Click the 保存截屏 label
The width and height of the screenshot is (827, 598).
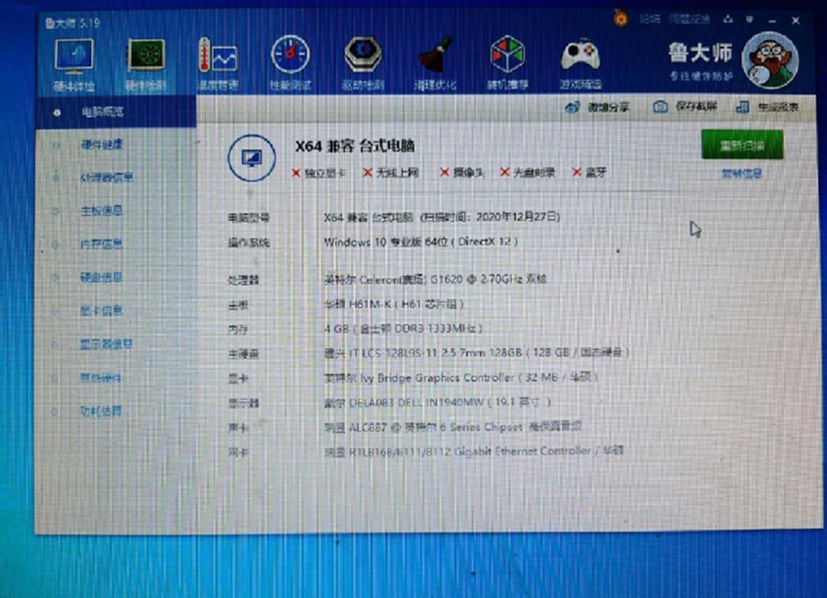(x=696, y=107)
